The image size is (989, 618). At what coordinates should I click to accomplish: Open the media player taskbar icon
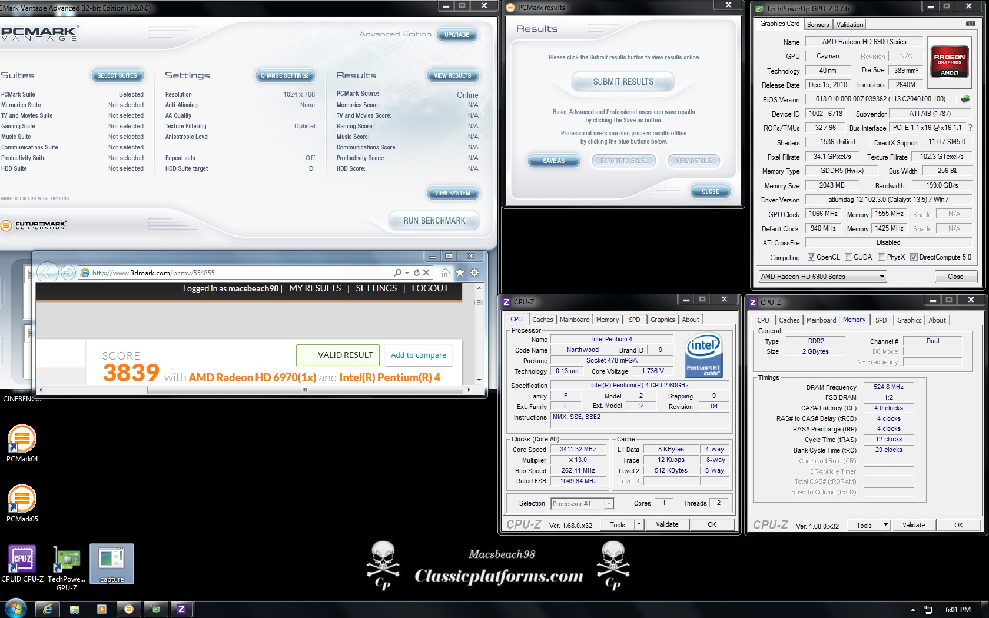click(x=102, y=609)
